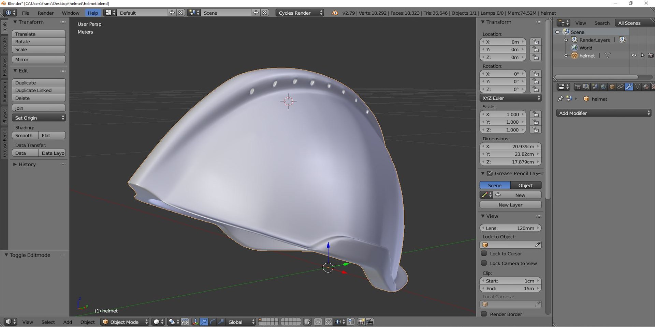Open the Object Mode selector
The image size is (655, 327).
[125, 322]
